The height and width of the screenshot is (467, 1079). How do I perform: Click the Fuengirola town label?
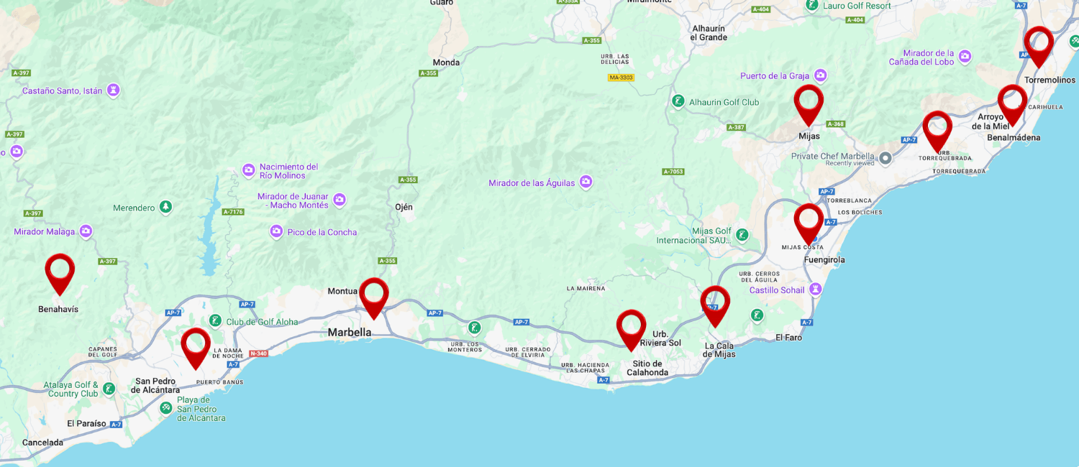[x=824, y=260]
